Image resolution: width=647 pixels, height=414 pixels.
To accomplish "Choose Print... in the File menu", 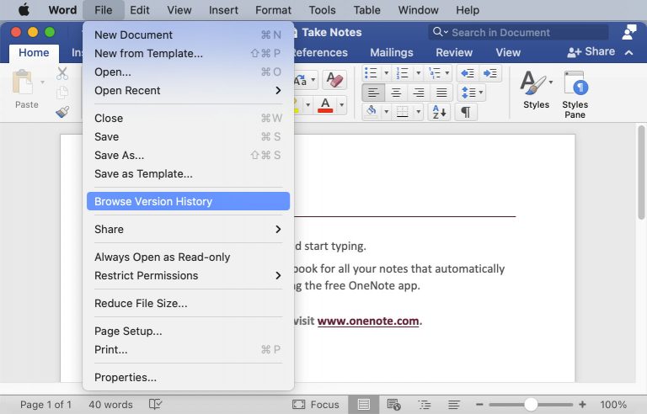I will click(x=188, y=350).
